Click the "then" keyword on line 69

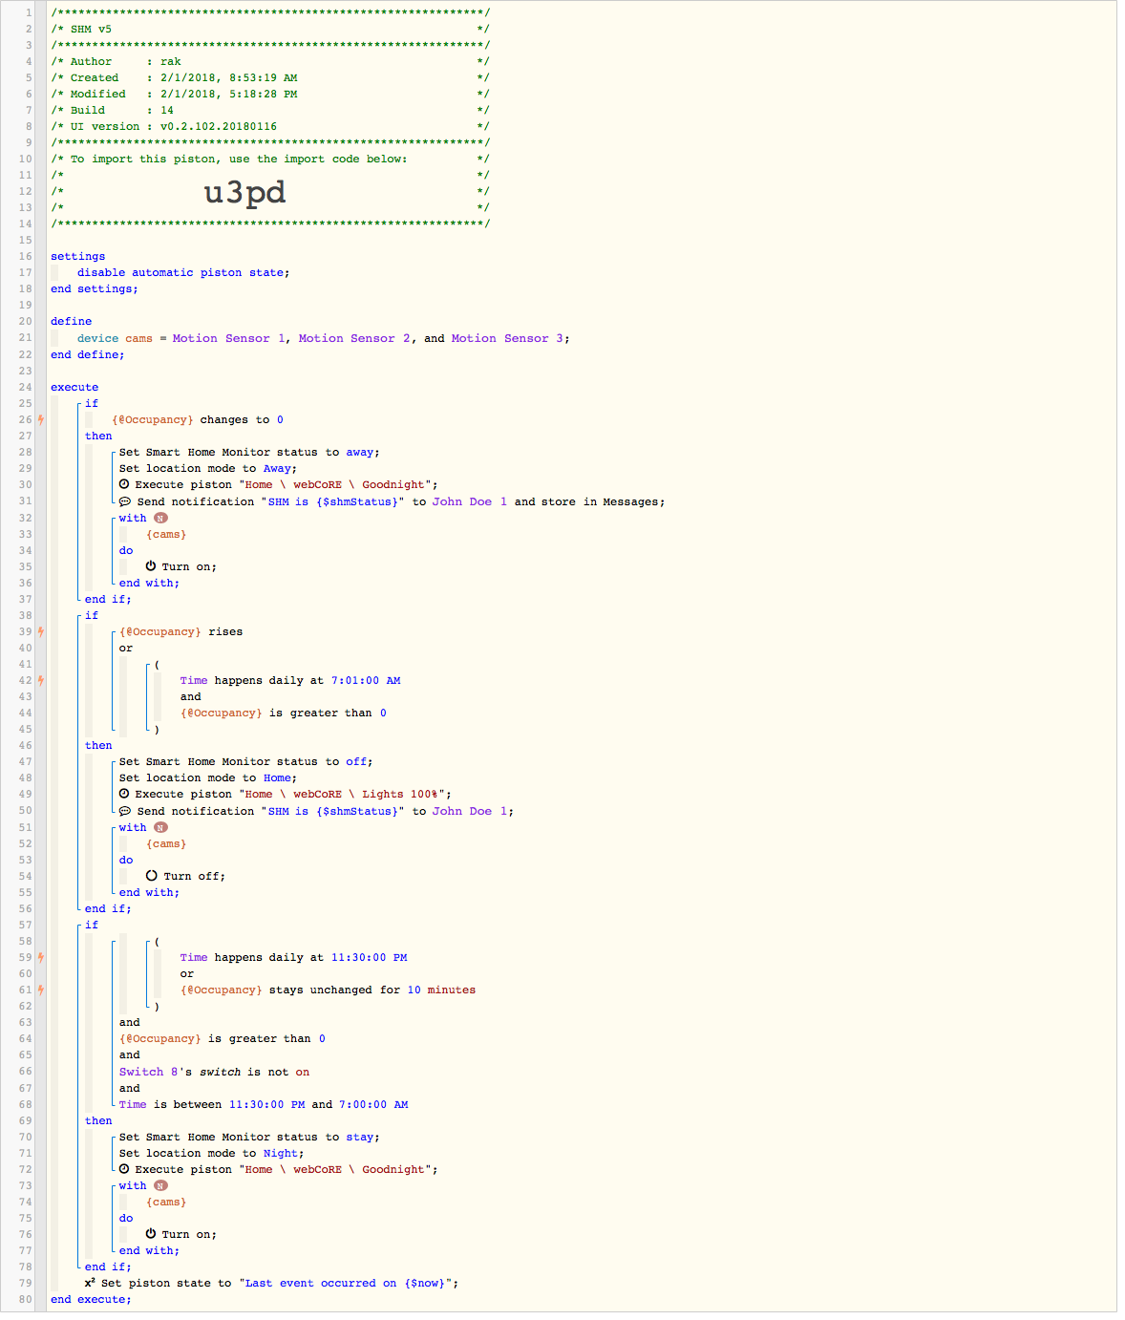point(98,1120)
